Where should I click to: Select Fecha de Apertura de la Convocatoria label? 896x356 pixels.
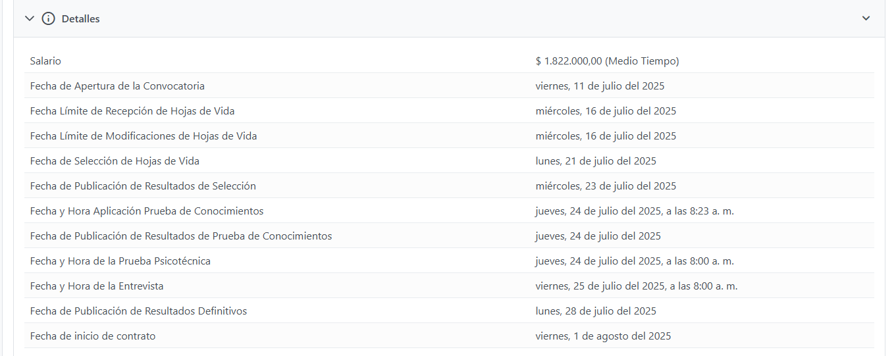pyautogui.click(x=117, y=86)
